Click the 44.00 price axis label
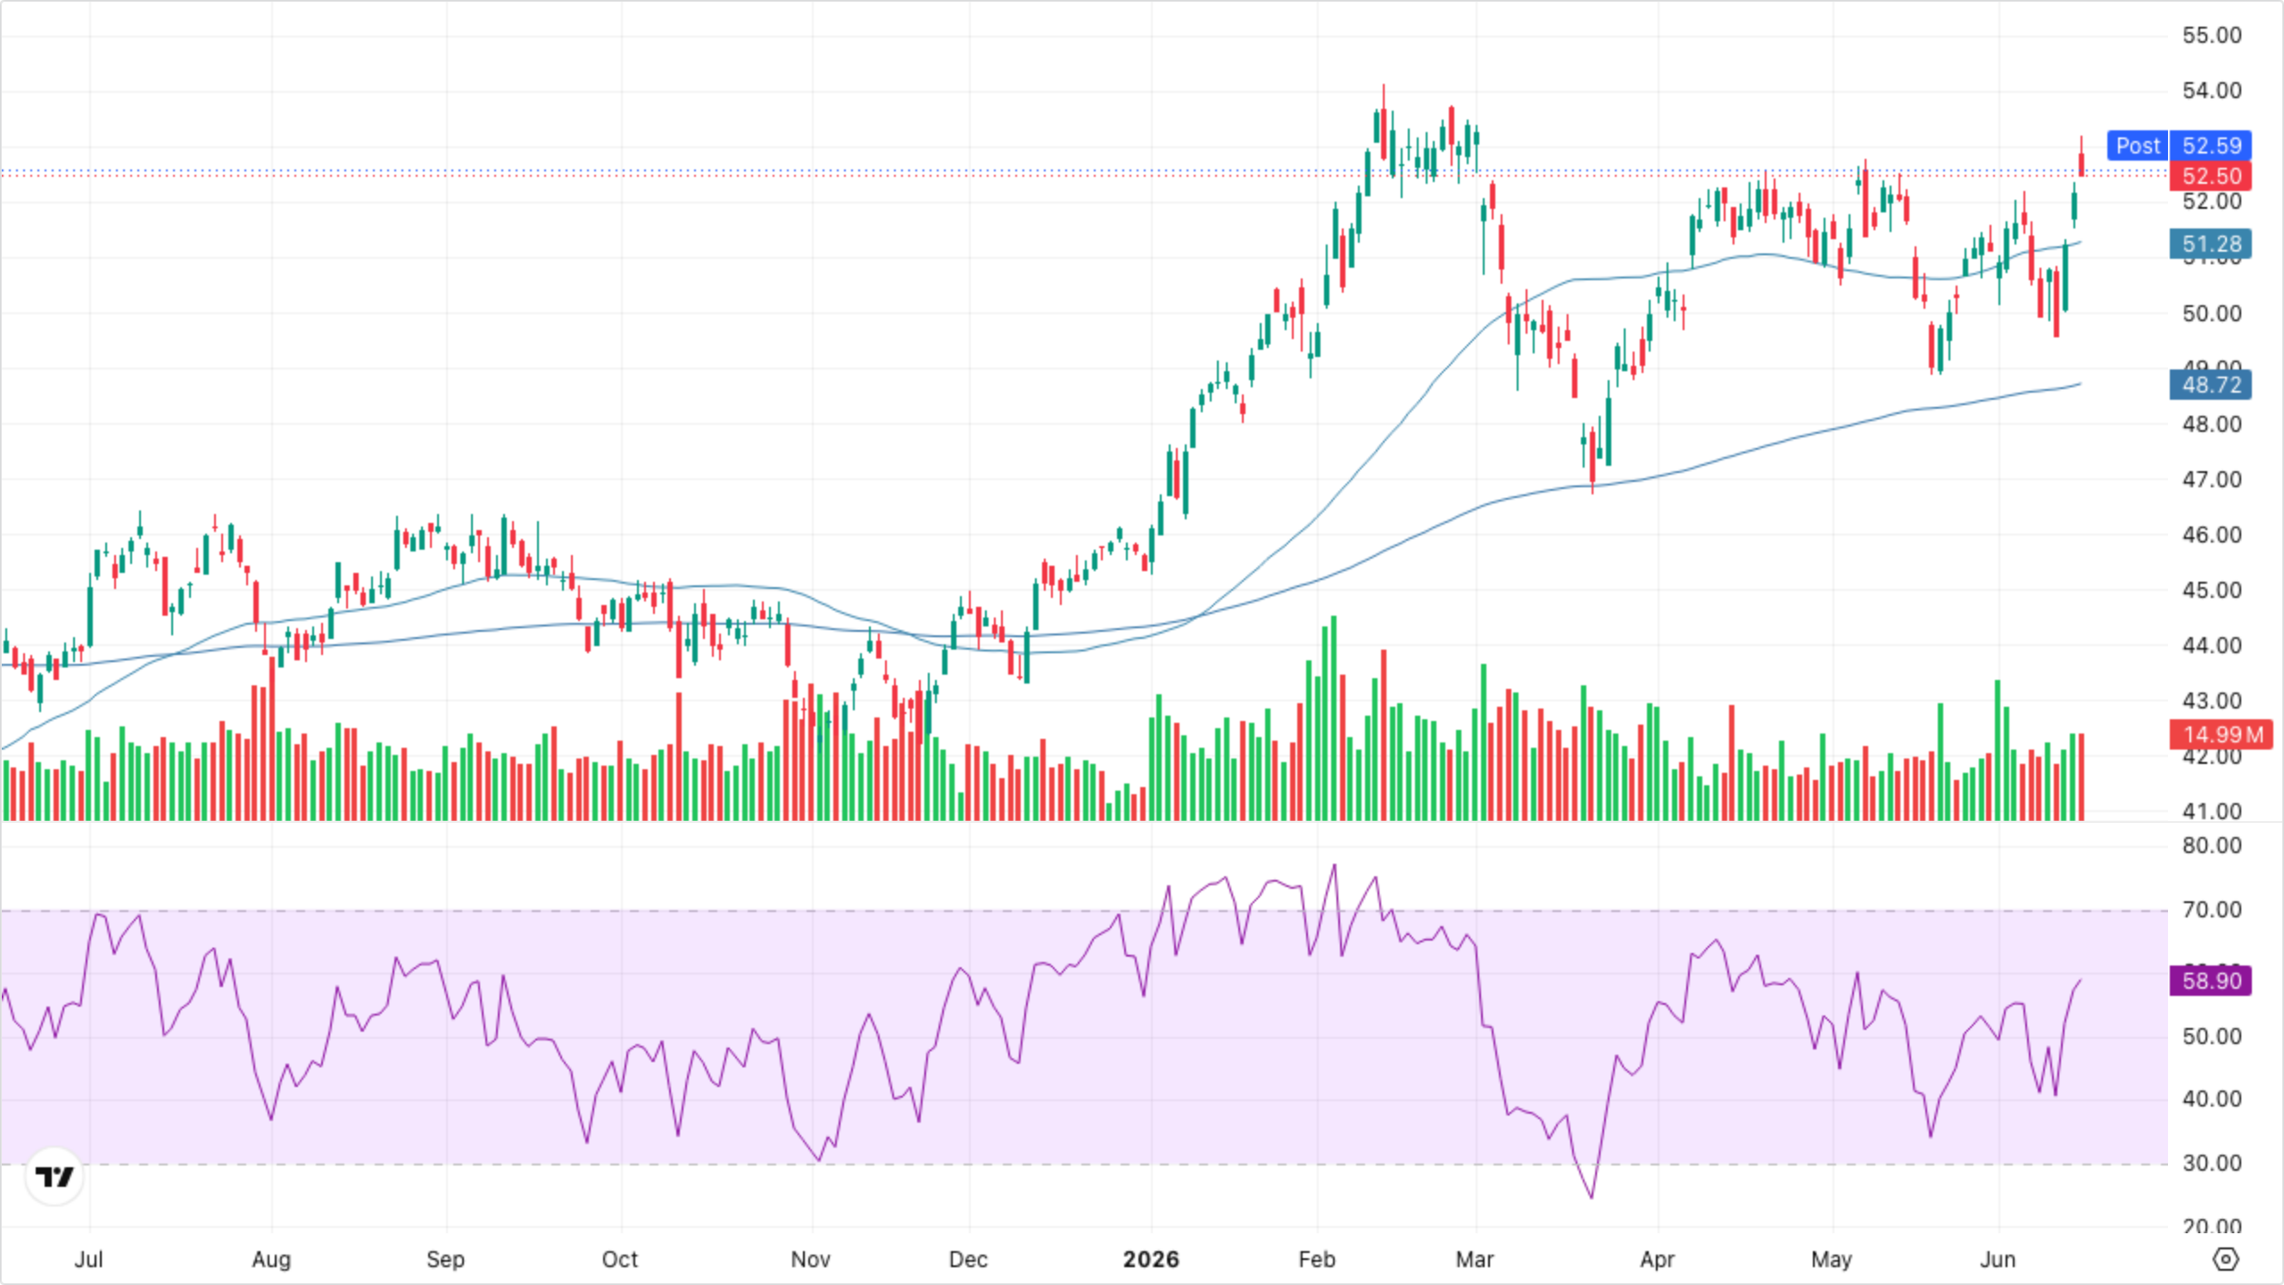The height and width of the screenshot is (1285, 2284). click(x=2212, y=645)
